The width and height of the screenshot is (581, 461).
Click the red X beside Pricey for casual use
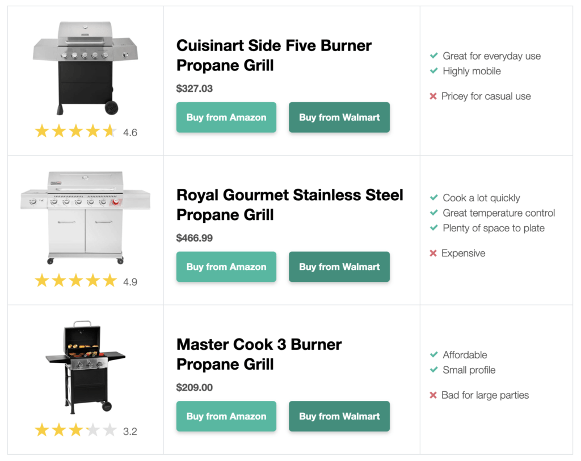433,96
